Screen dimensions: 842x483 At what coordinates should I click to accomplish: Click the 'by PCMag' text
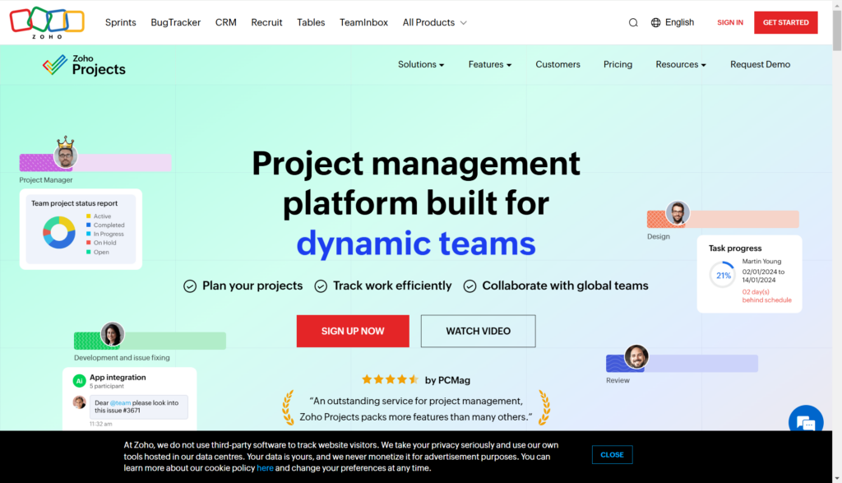click(x=447, y=380)
